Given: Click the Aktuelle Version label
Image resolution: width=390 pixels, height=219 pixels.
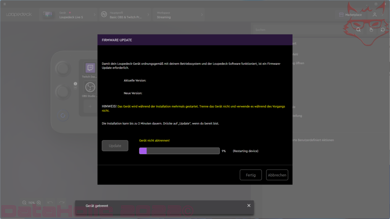Looking at the screenshot, I should 135,81.
